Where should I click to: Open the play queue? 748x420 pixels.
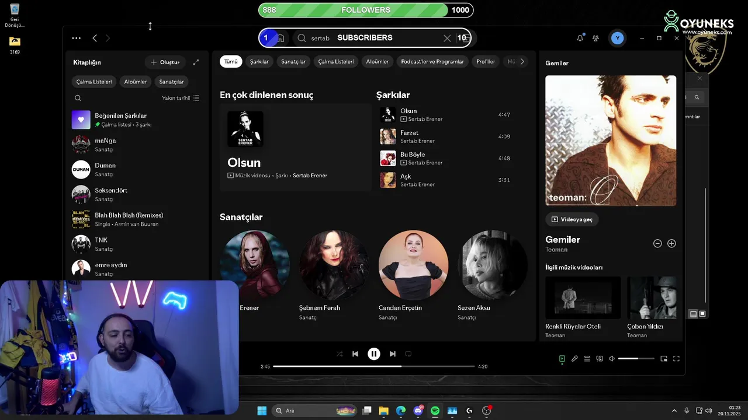pos(587,359)
